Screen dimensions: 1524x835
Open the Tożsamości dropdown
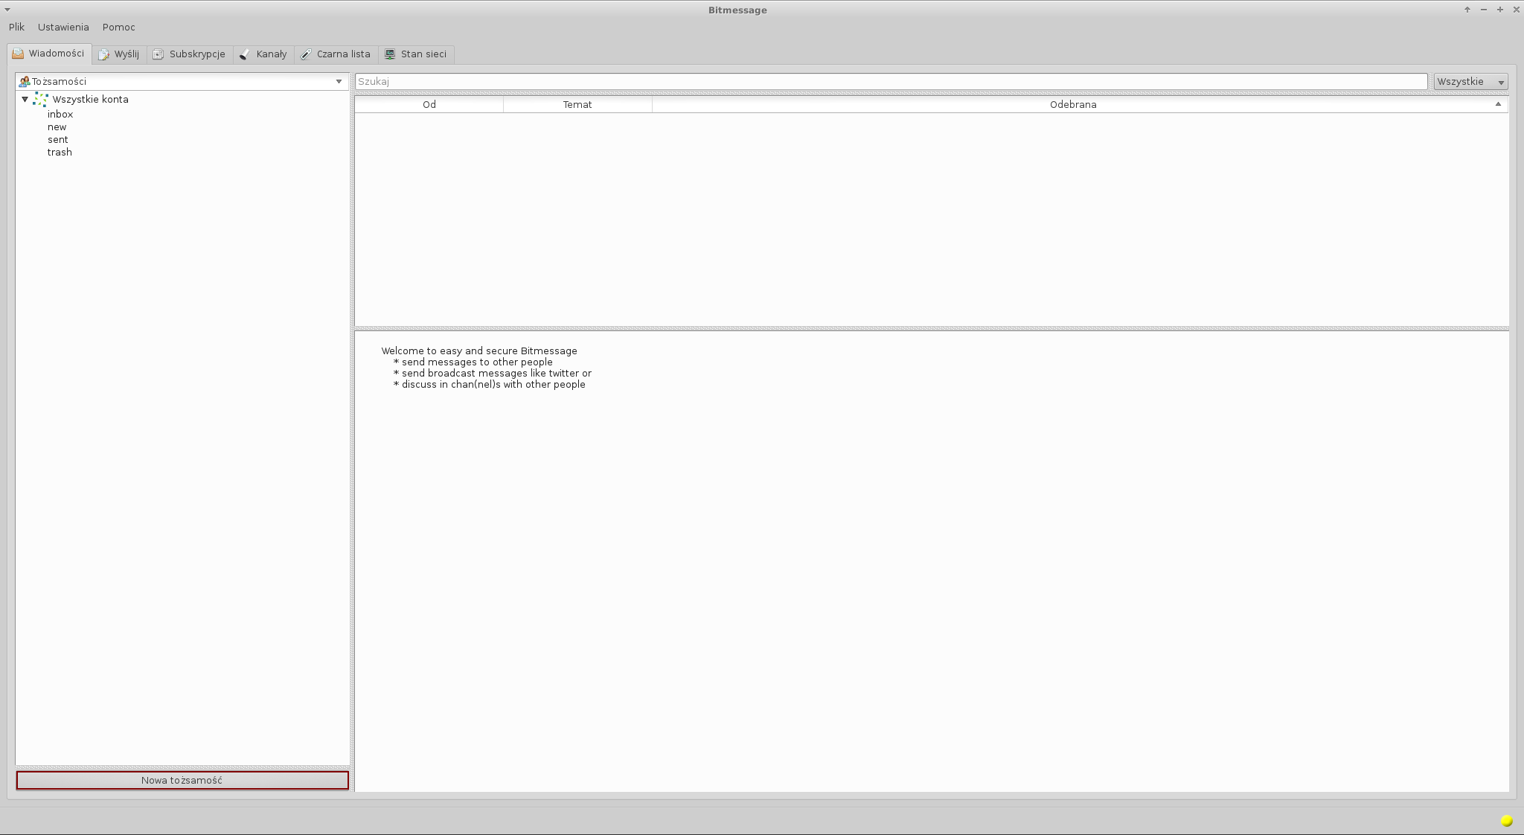[182, 81]
